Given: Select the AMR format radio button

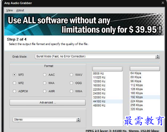Looking at the screenshot, I should (x=44, y=91).
